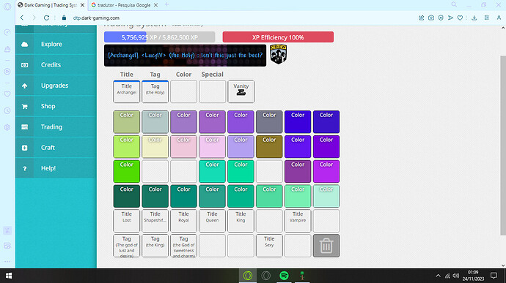
Task: Open Spotify from the taskbar
Action: pos(284,276)
